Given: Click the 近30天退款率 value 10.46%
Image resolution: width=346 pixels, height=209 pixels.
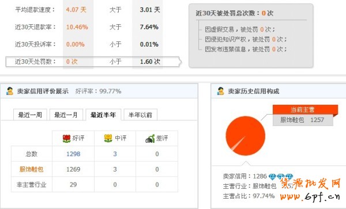Looking at the screenshot, I should pyautogui.click(x=77, y=27).
